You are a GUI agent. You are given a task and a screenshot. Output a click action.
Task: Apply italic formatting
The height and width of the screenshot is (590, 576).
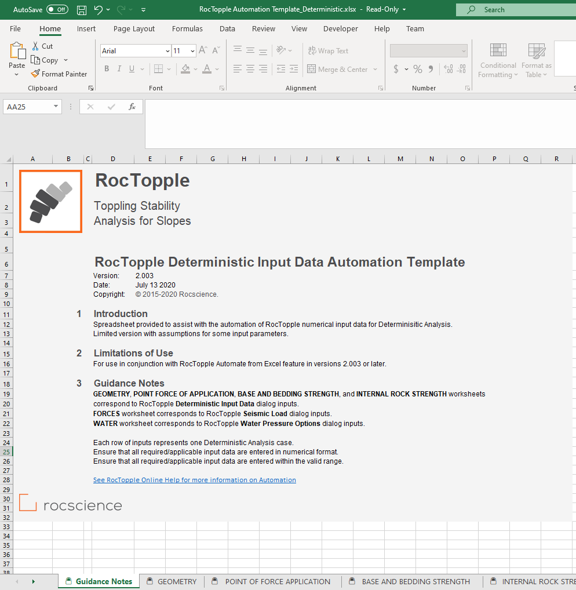coord(119,69)
